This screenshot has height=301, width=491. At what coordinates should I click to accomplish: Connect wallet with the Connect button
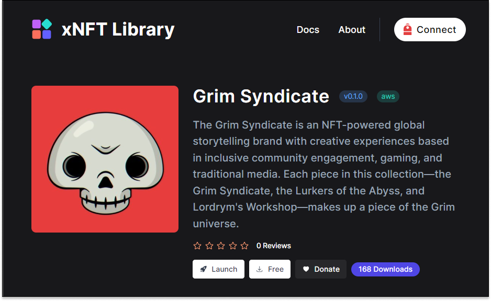pos(430,30)
